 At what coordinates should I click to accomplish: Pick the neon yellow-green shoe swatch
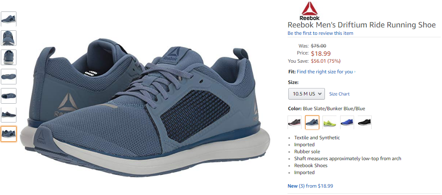(x=329, y=122)
